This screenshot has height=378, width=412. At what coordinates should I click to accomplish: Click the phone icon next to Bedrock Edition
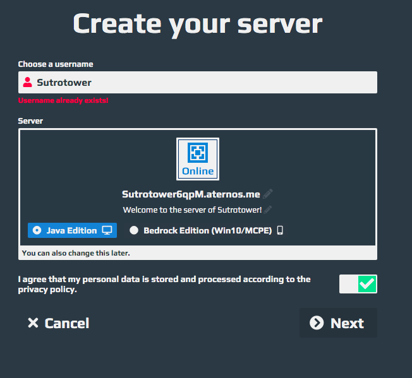[x=280, y=230]
